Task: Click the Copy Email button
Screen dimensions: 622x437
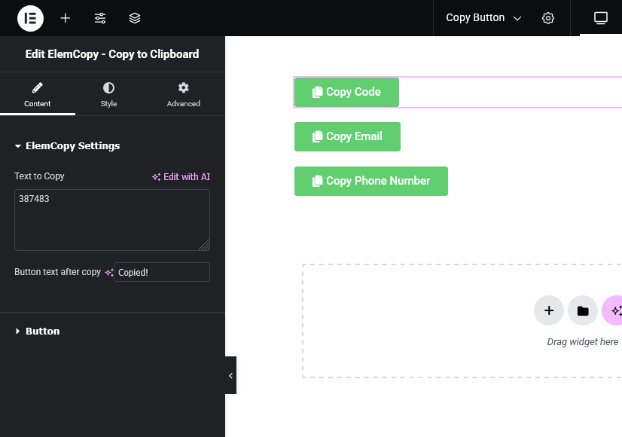Action: coord(347,136)
